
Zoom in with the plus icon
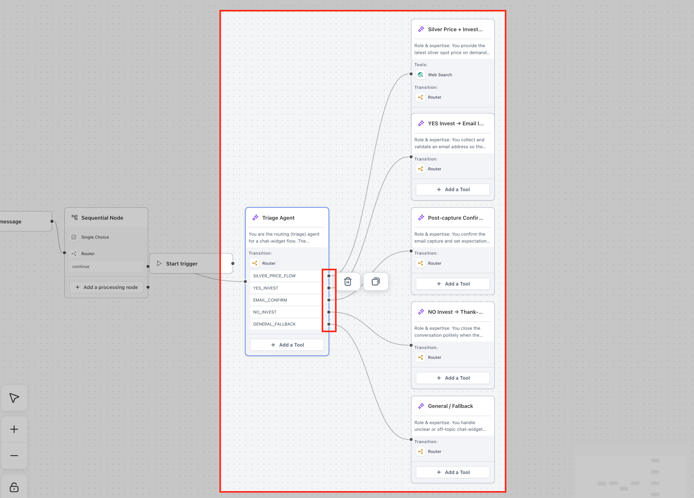[14, 429]
